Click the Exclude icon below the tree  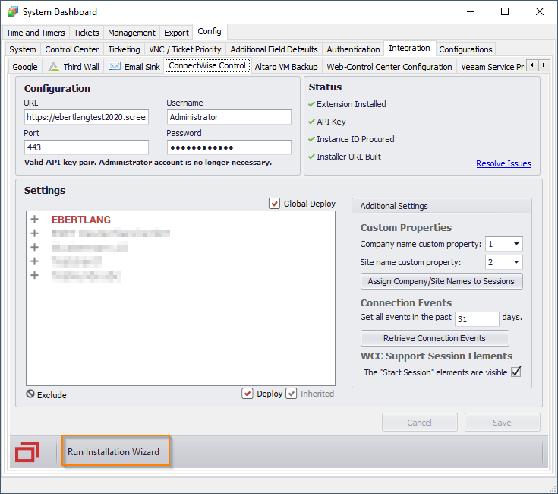point(30,394)
